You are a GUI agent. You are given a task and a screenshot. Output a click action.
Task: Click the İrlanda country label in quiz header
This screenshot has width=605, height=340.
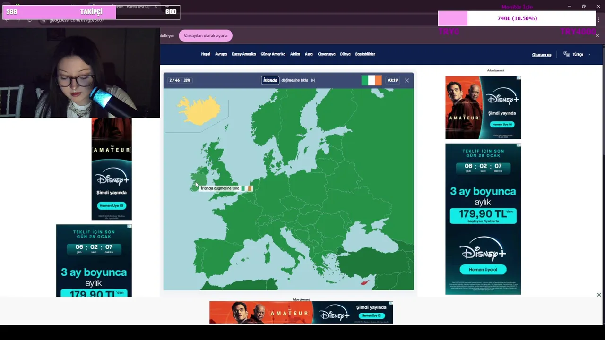[x=270, y=80]
